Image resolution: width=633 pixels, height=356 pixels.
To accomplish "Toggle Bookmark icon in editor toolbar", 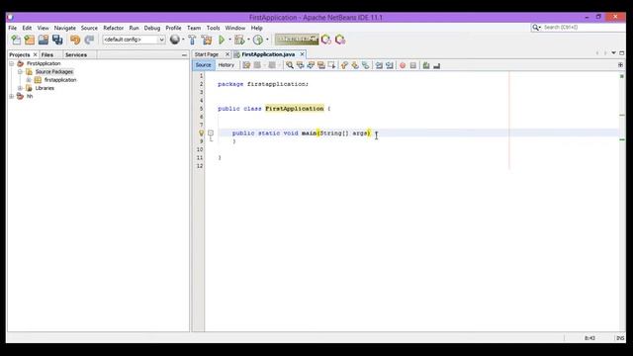I will (365, 65).
